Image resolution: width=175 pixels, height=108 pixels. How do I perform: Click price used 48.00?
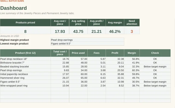click(x=84, y=63)
